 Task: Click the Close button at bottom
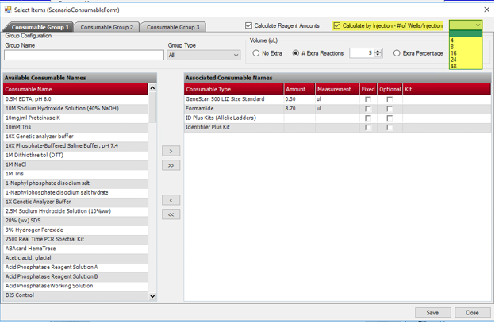tap(472, 313)
